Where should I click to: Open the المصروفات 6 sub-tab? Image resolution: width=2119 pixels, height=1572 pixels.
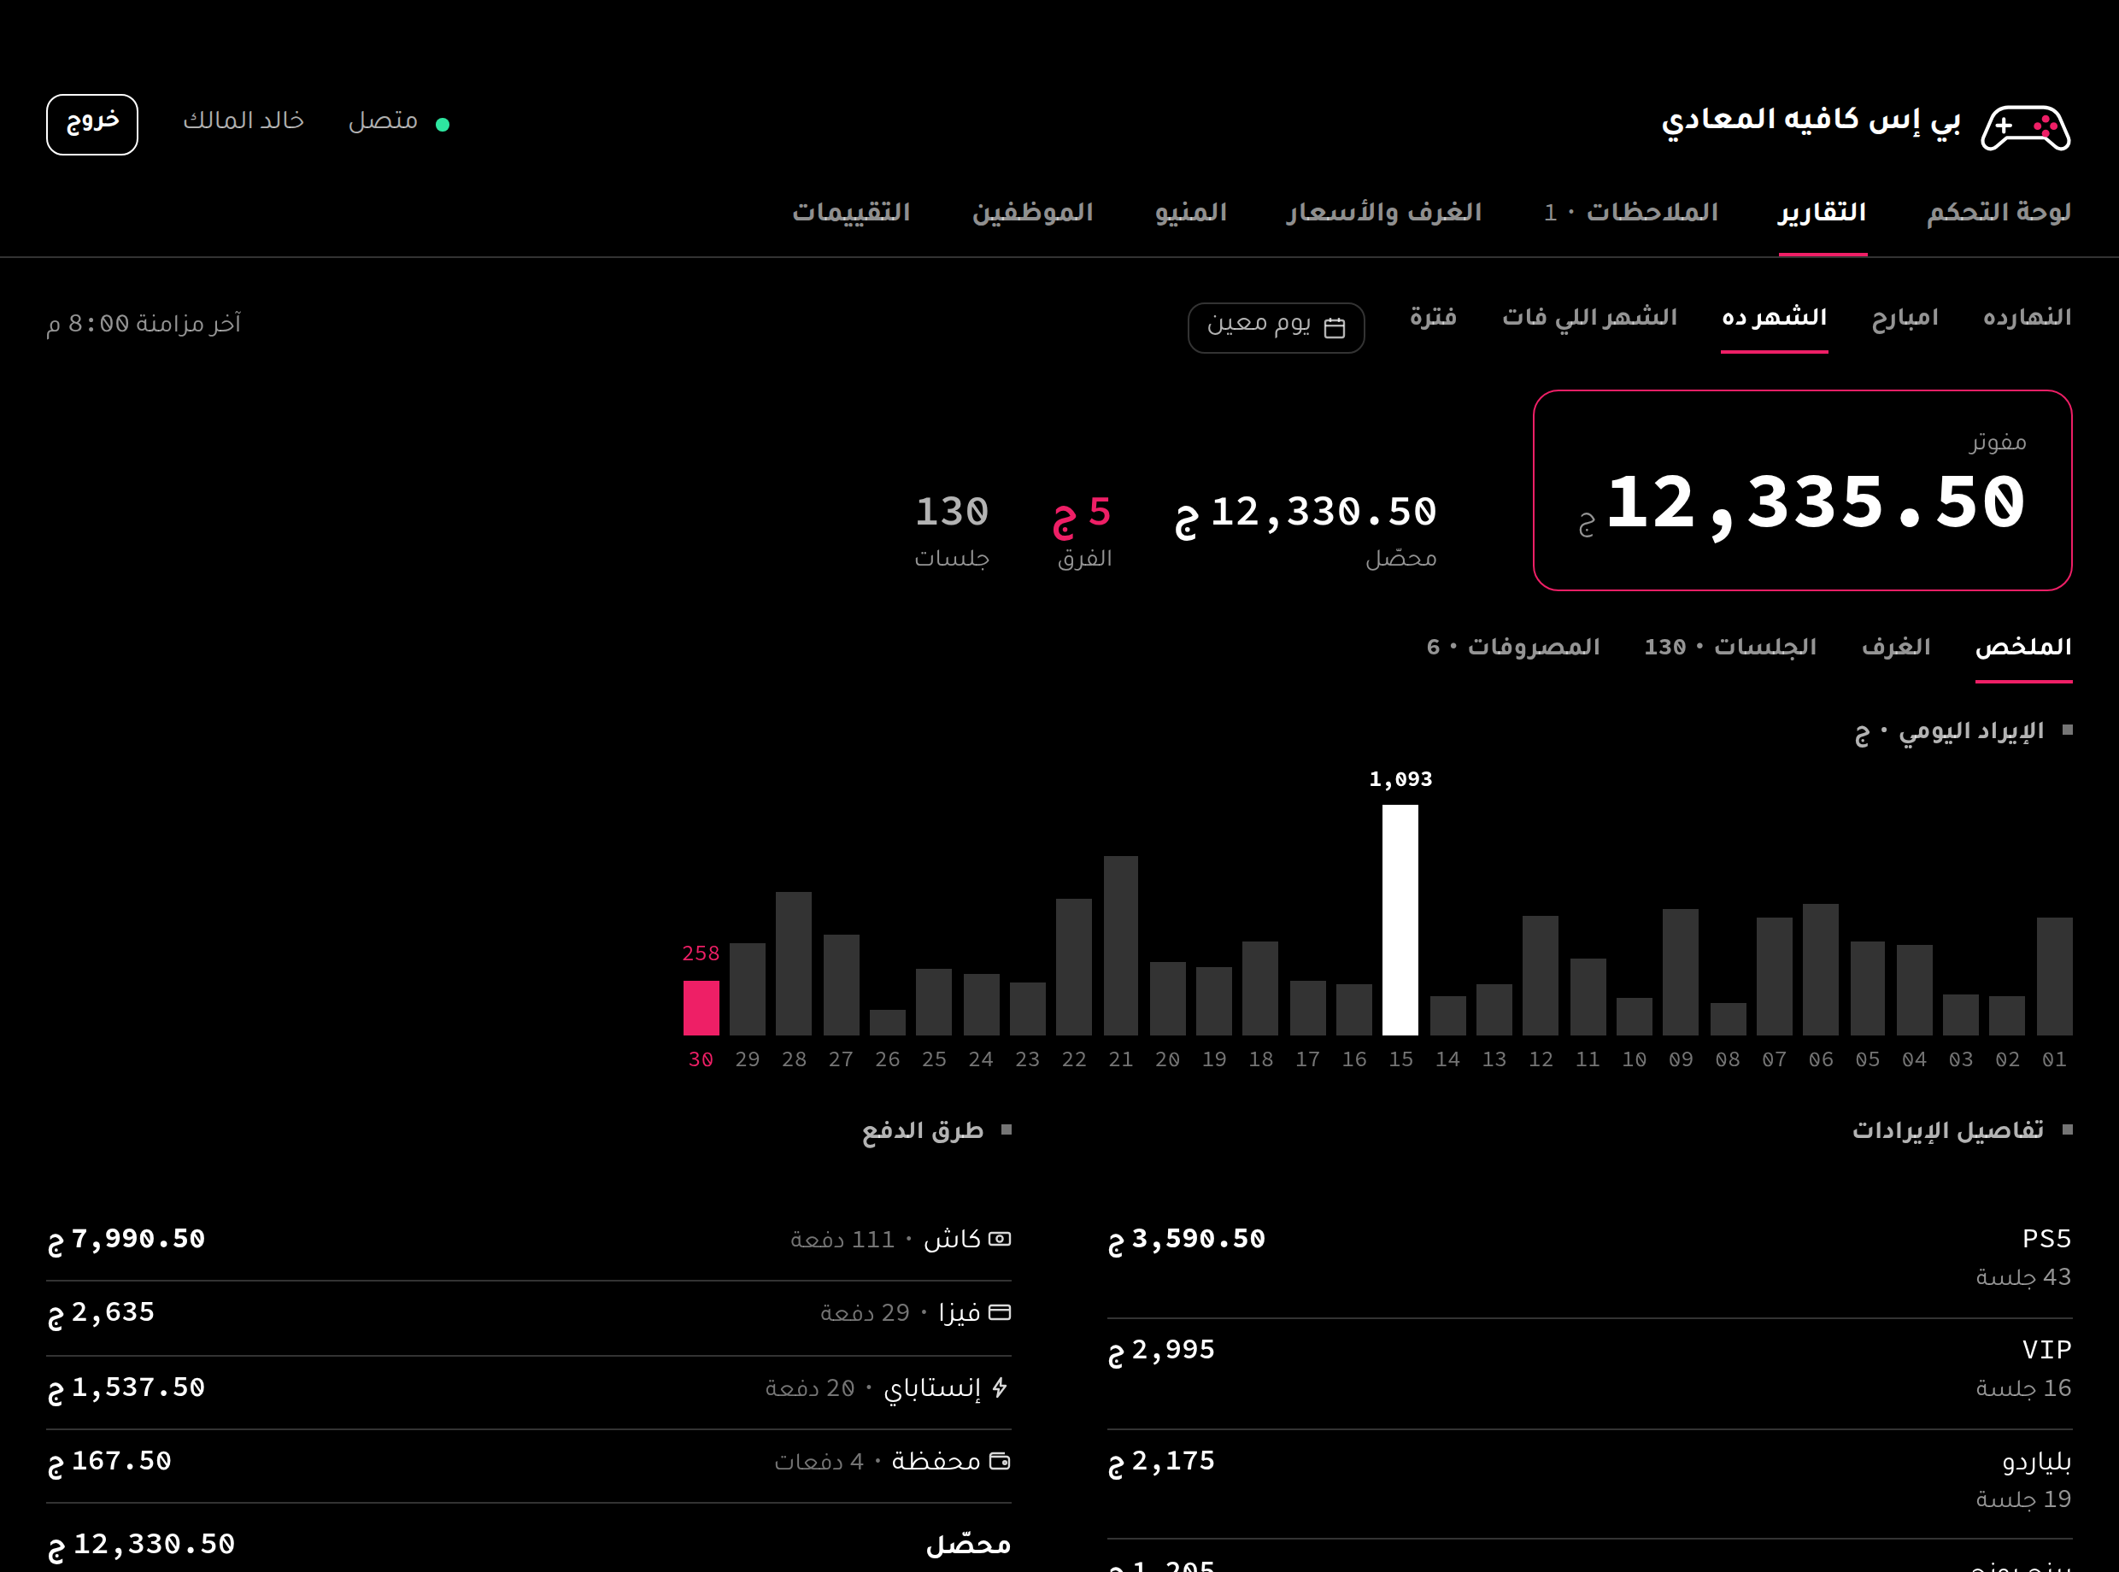click(x=1513, y=647)
